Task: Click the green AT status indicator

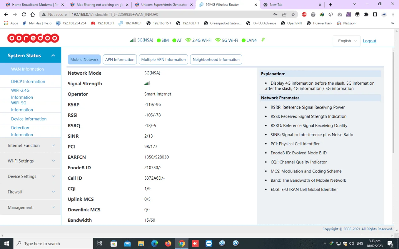Action: click(174, 40)
